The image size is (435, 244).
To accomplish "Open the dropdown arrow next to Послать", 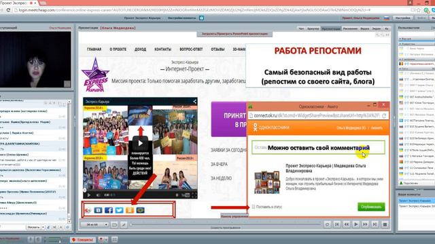I will click(43, 227).
